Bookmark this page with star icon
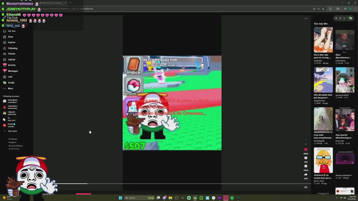This screenshot has height=201, width=358. click(x=323, y=9)
